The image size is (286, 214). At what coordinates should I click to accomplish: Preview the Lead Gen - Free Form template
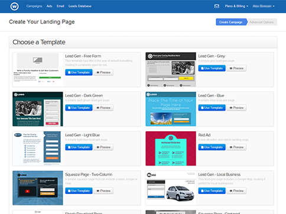103,72
